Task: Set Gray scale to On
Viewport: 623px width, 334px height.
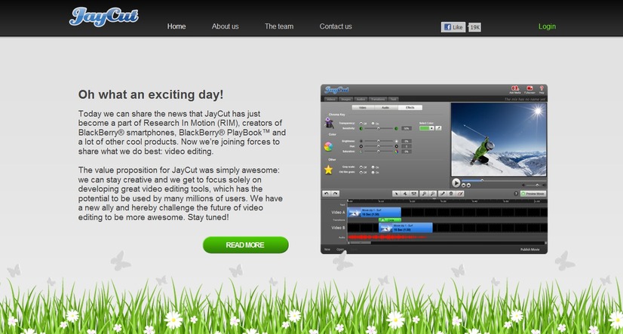Action: [373, 167]
